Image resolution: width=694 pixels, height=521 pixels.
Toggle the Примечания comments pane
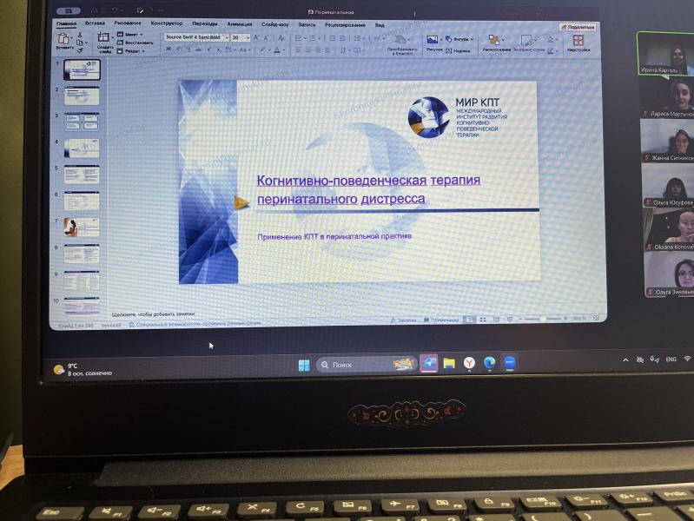click(x=442, y=320)
